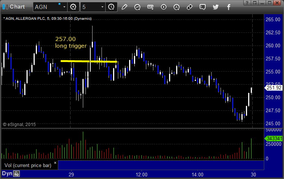The image size is (284, 179).
Task: Start the bar replay play icon
Action: click(163, 7)
